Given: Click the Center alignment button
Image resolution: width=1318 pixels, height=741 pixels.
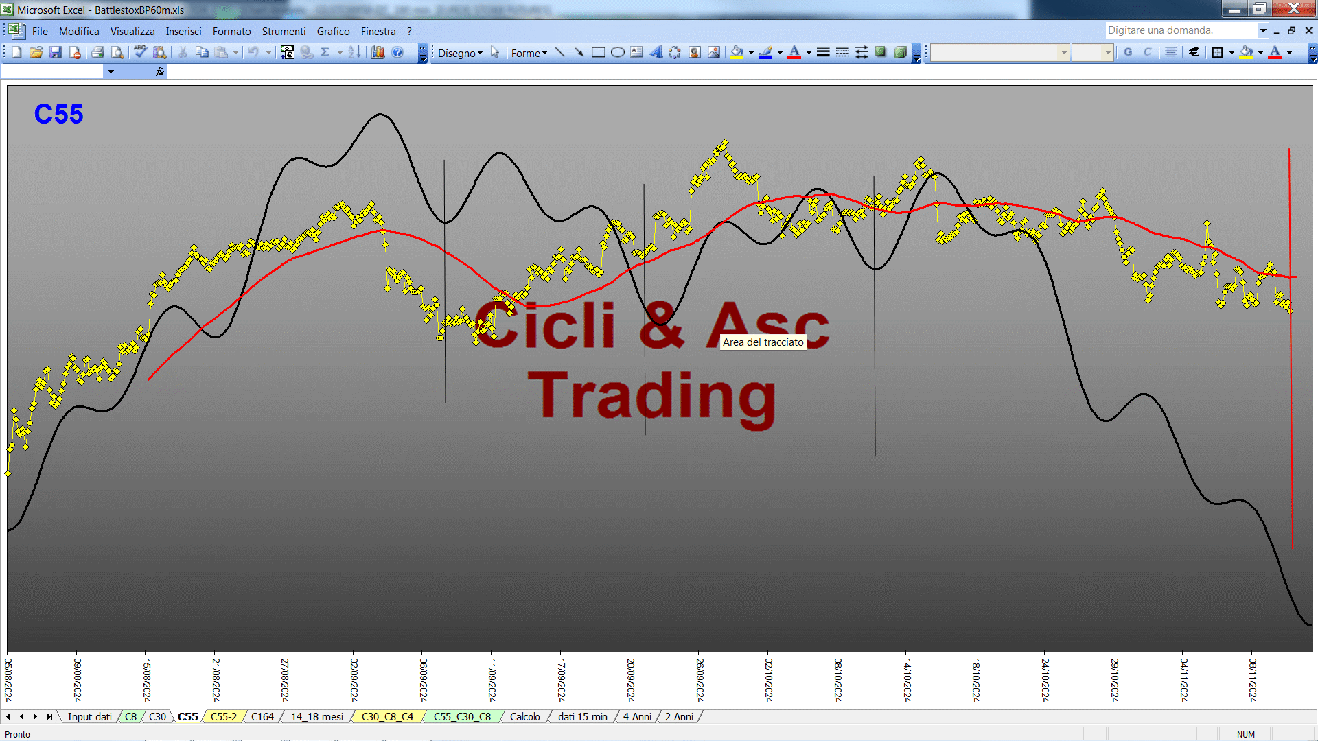Looking at the screenshot, I should point(1171,52).
